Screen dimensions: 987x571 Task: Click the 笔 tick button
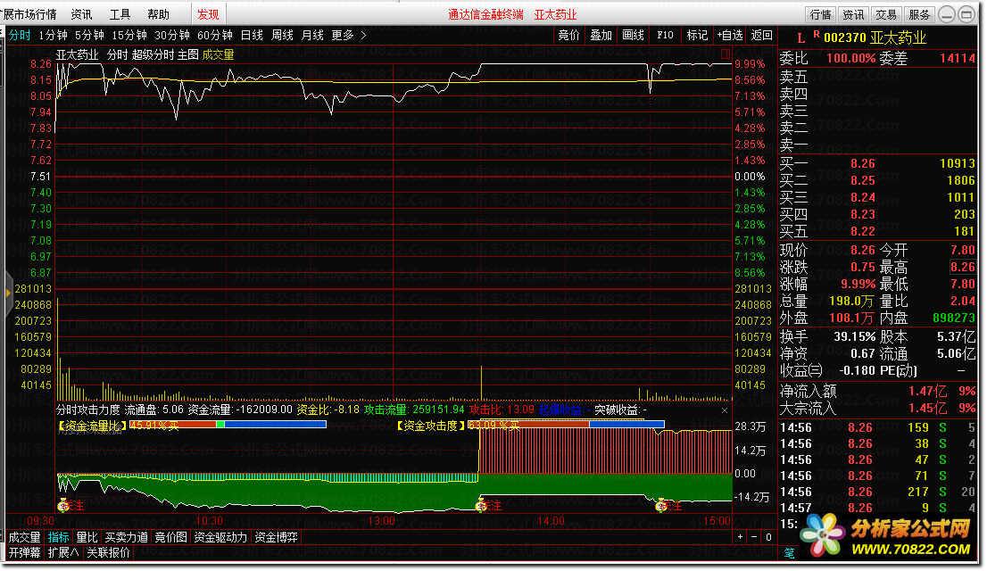(x=790, y=553)
